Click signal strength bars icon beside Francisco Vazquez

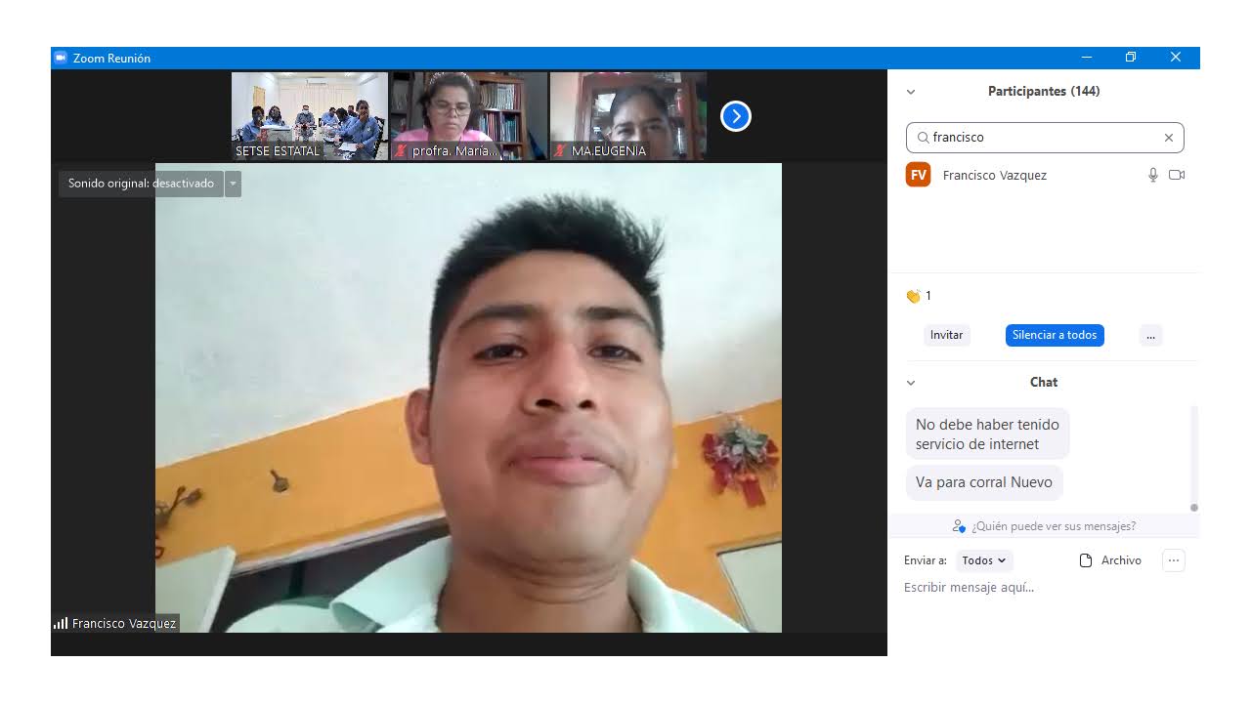pos(61,623)
